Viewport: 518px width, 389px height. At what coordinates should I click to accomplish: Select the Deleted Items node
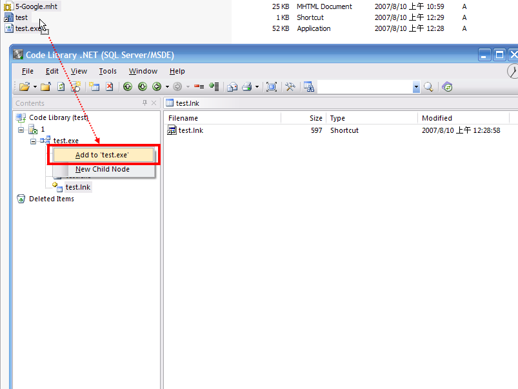pyautogui.click(x=52, y=199)
